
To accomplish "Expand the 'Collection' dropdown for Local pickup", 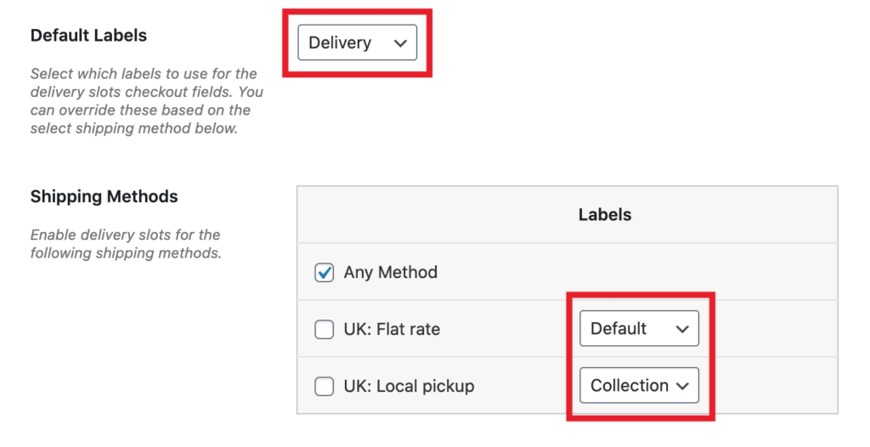I will pos(639,386).
